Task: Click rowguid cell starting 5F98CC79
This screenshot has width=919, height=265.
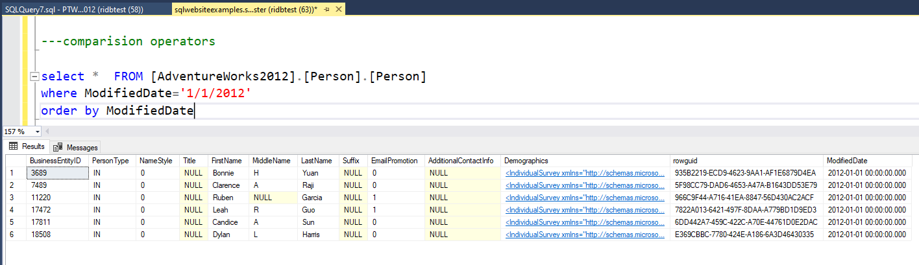Action: tap(747, 185)
